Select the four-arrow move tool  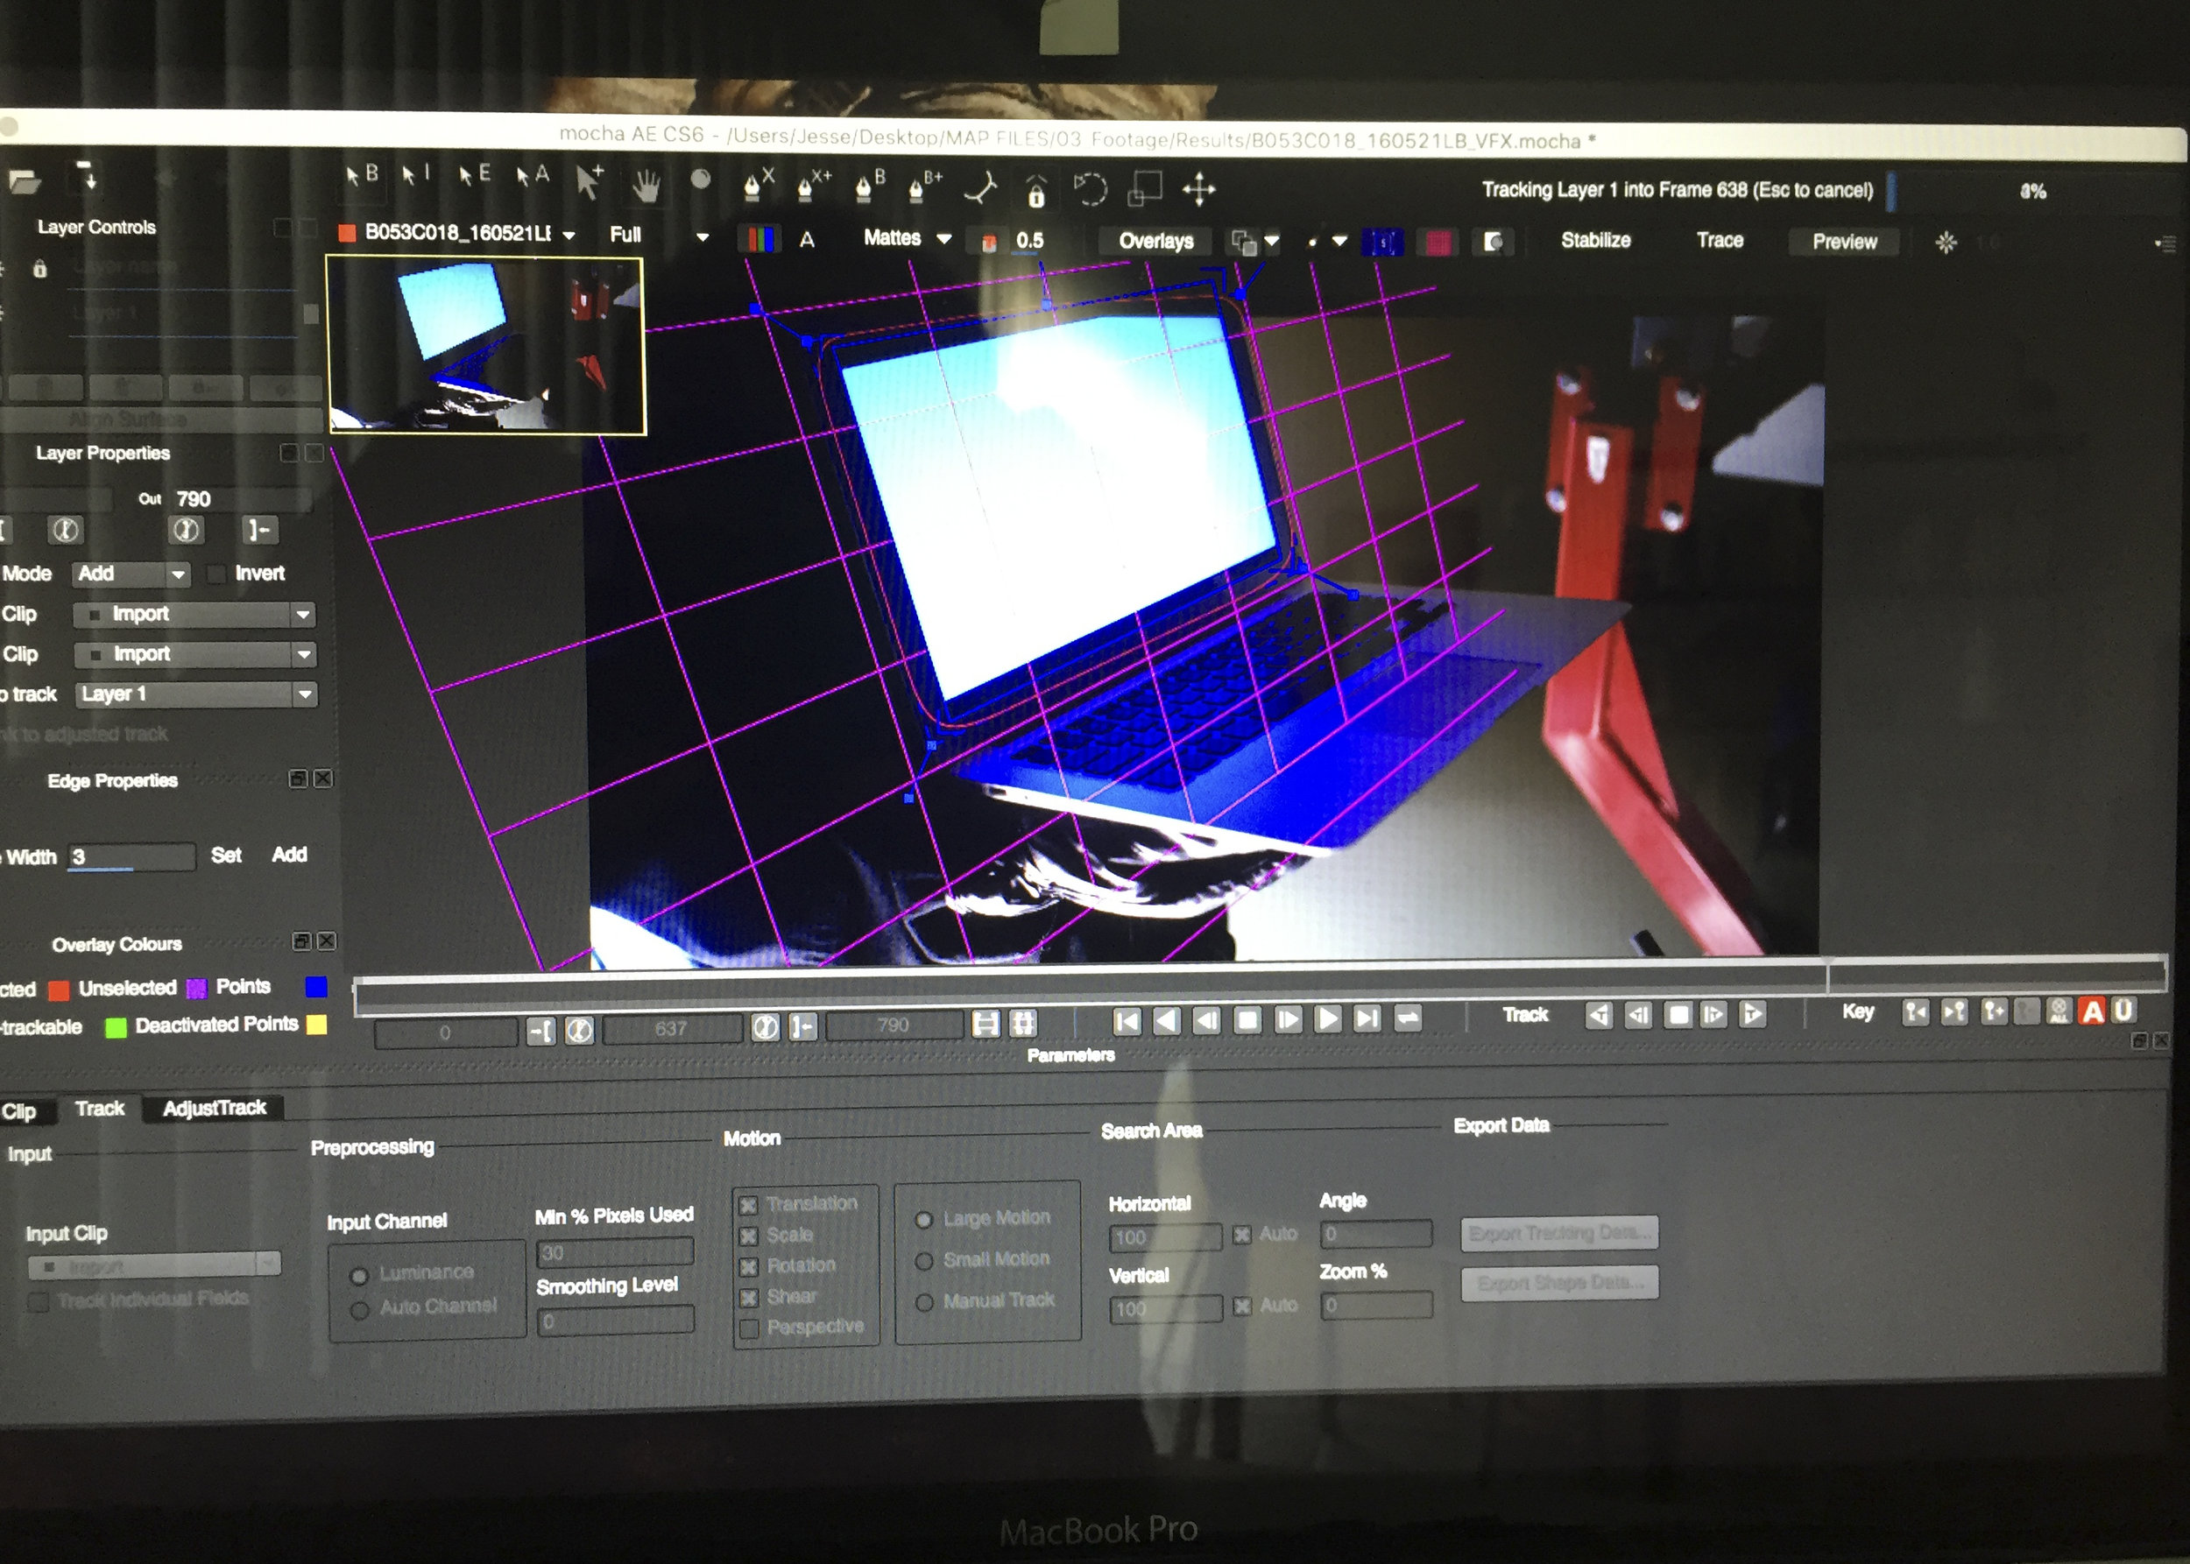(1198, 189)
